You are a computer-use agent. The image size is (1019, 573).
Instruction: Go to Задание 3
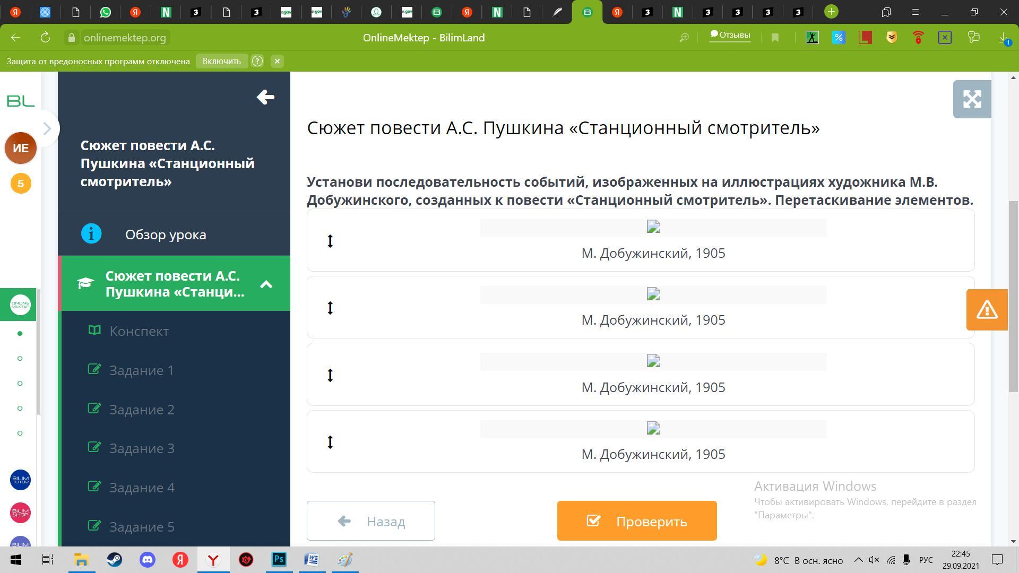[142, 448]
